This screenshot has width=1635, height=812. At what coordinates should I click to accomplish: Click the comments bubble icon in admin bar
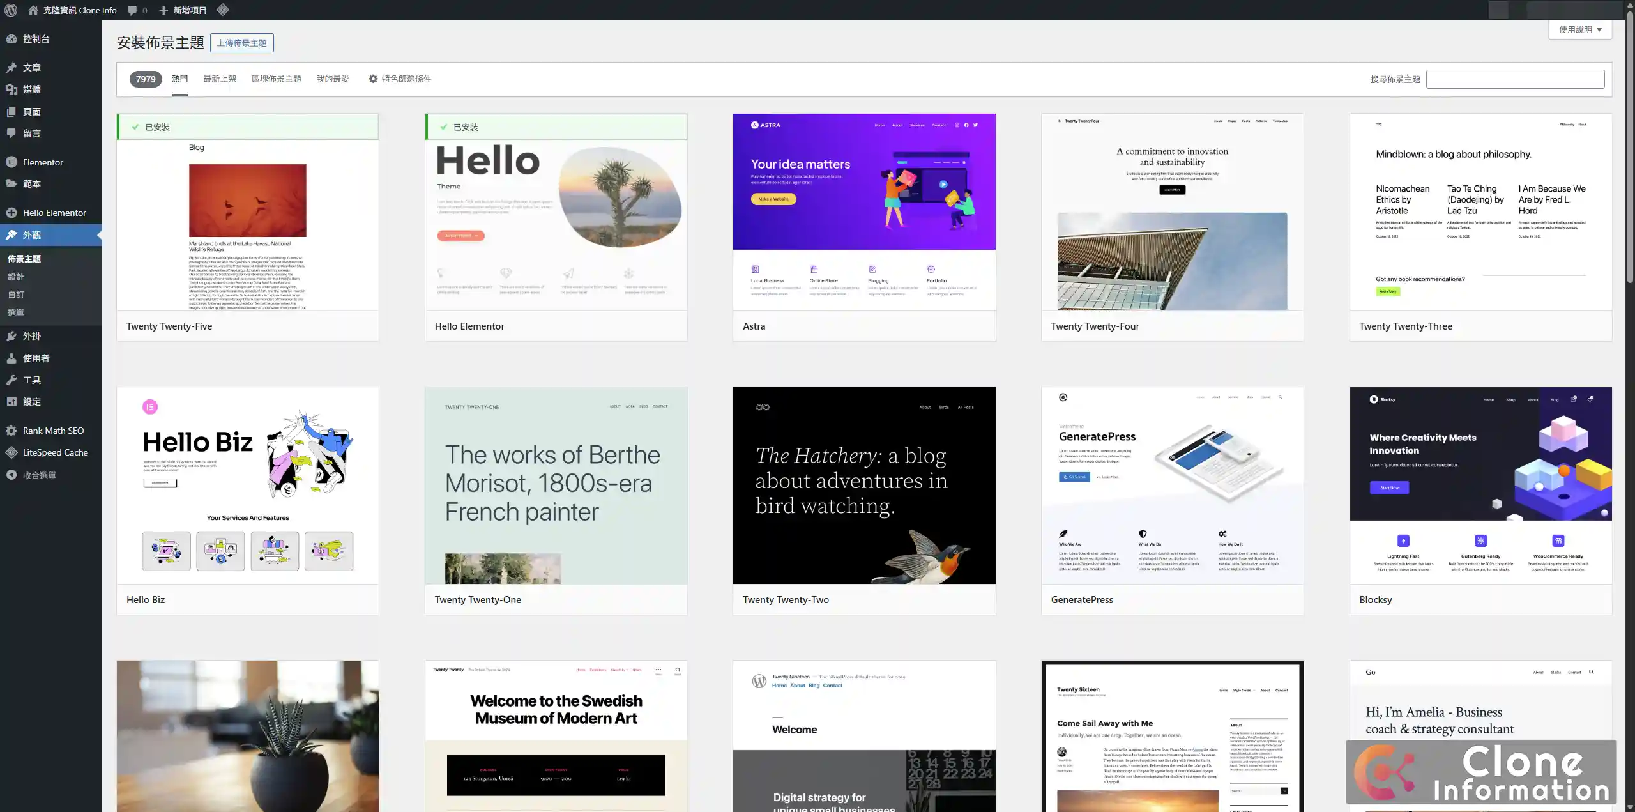[x=132, y=10]
